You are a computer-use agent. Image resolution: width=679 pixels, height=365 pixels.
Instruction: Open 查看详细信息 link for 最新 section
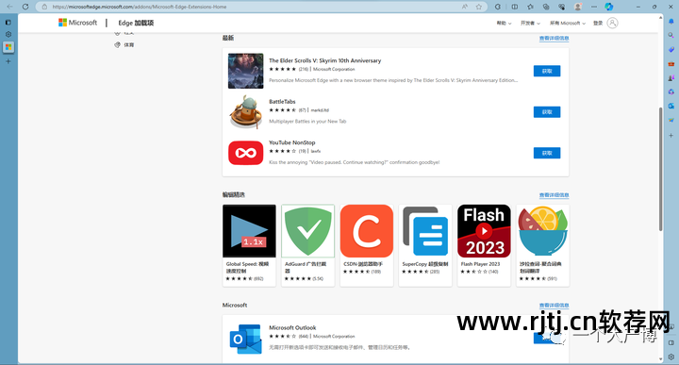[554, 38]
